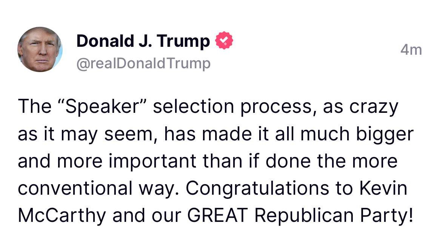Open the profile avatar photo
Screen dimensions: 440x243
tap(40, 49)
